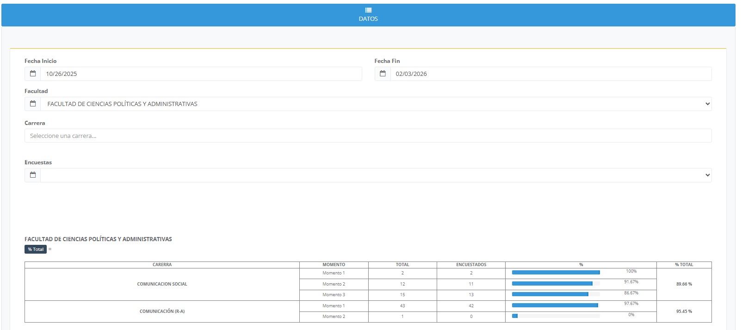This screenshot has height=330, width=742.
Task: Click the icon beside Encuestas dropdown
Action: click(x=33, y=175)
